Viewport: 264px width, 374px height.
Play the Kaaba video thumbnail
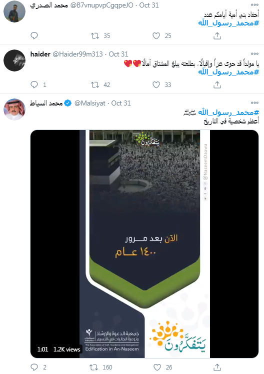144,244
